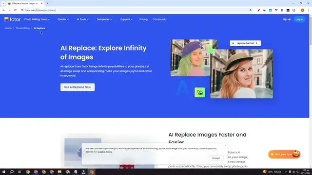Open the Windows Start menu
The image size is (312, 175).
[x=4, y=172]
